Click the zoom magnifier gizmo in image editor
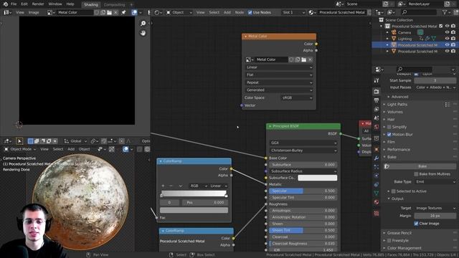This screenshot has width=459, height=258. 143,24
